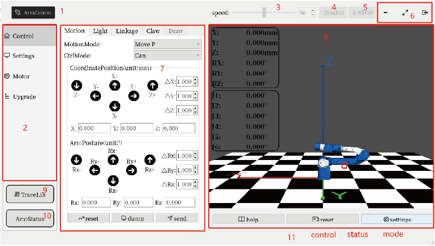Click the exit icon in the top right
The image size is (435, 246).
(425, 13)
